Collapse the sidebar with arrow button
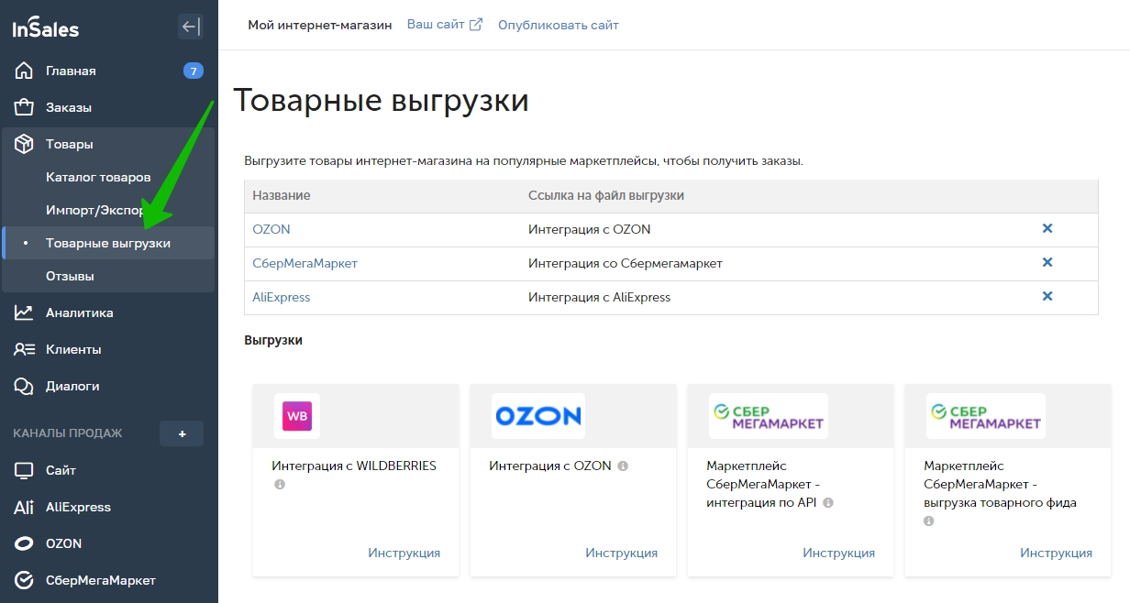The height and width of the screenshot is (603, 1130). coord(190,27)
